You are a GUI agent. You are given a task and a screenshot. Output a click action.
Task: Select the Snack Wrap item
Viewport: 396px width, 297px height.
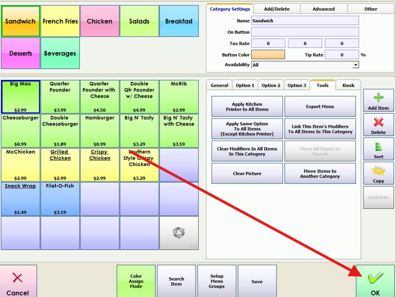point(20,199)
